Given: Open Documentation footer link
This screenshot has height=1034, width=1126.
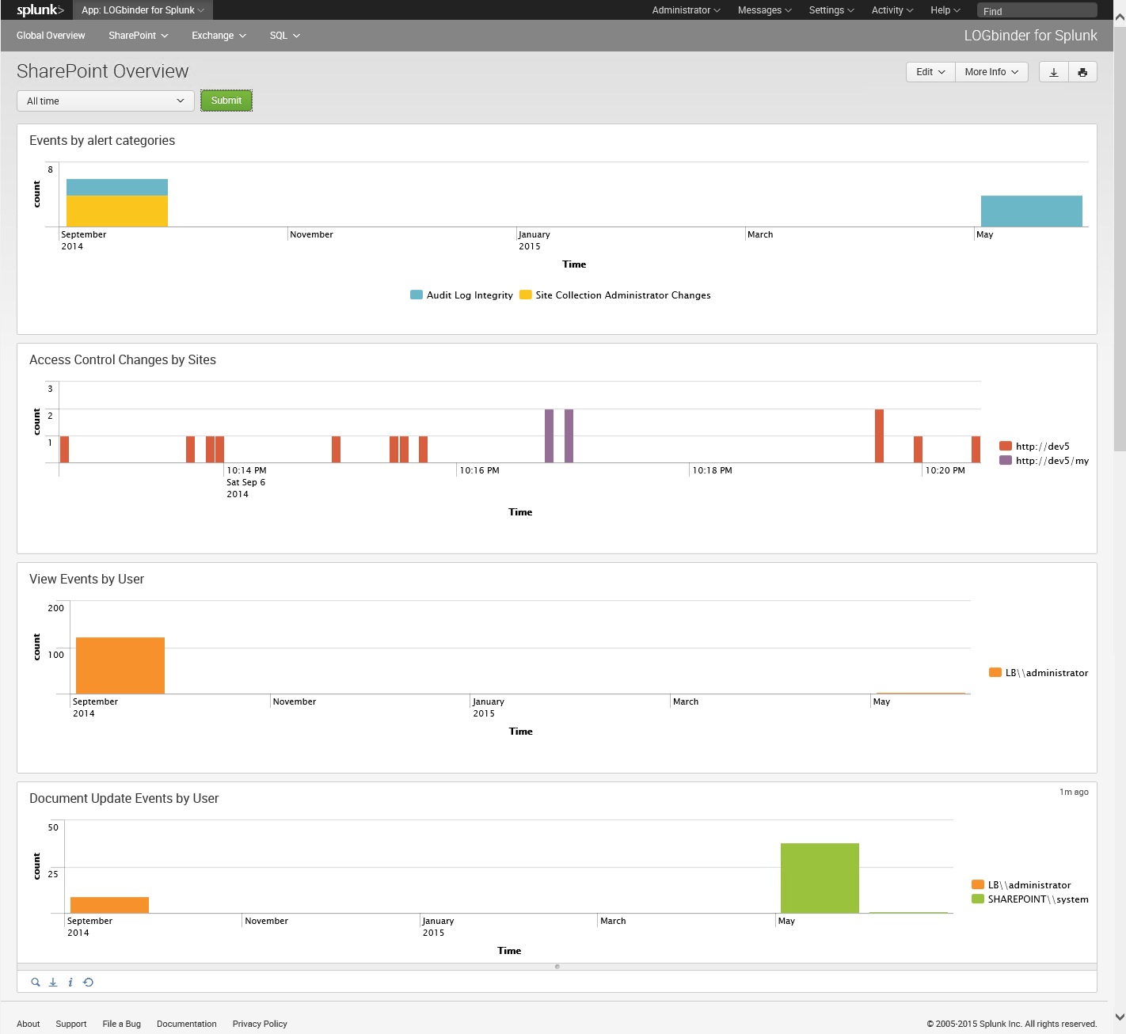Looking at the screenshot, I should [x=187, y=1024].
